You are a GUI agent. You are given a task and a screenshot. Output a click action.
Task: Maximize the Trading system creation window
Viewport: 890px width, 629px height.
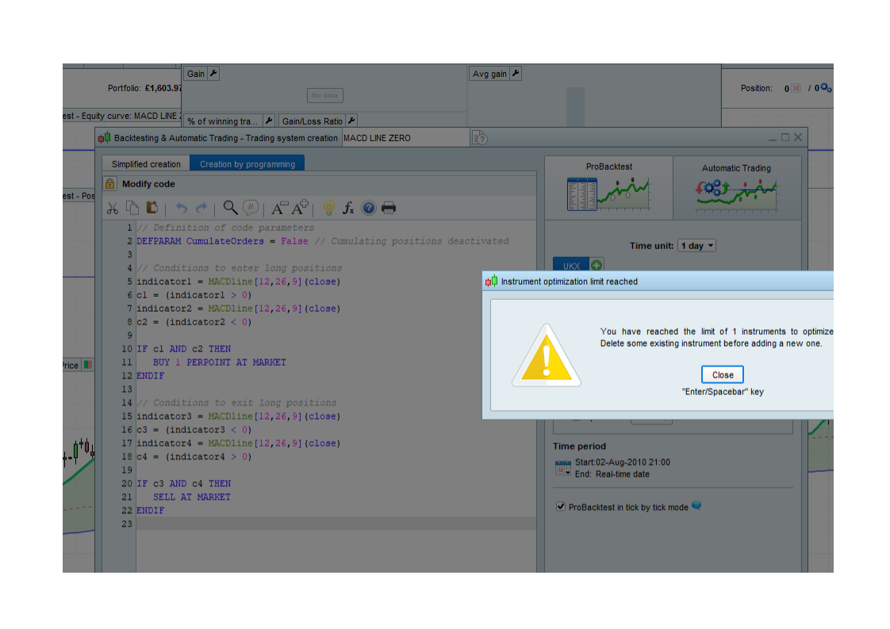tap(785, 137)
